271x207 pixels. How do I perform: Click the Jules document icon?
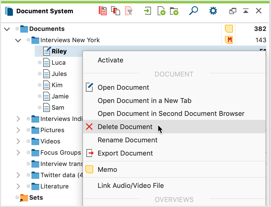[x=46, y=74]
